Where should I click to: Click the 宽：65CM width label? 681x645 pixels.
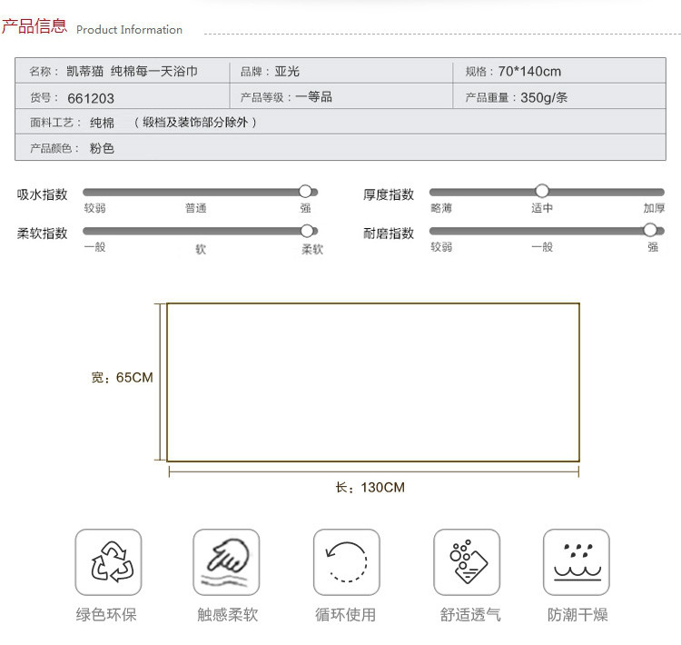(x=122, y=377)
